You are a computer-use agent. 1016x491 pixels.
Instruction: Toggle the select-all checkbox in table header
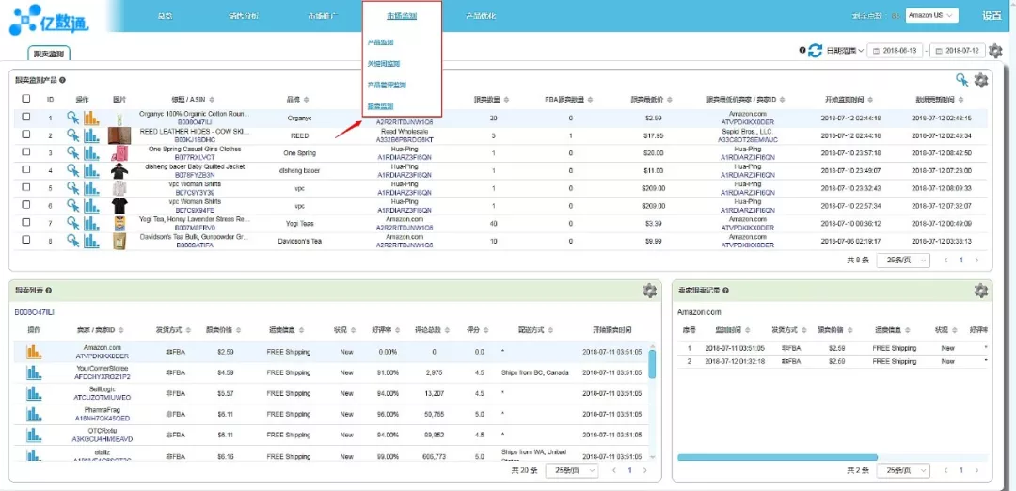coord(25,99)
